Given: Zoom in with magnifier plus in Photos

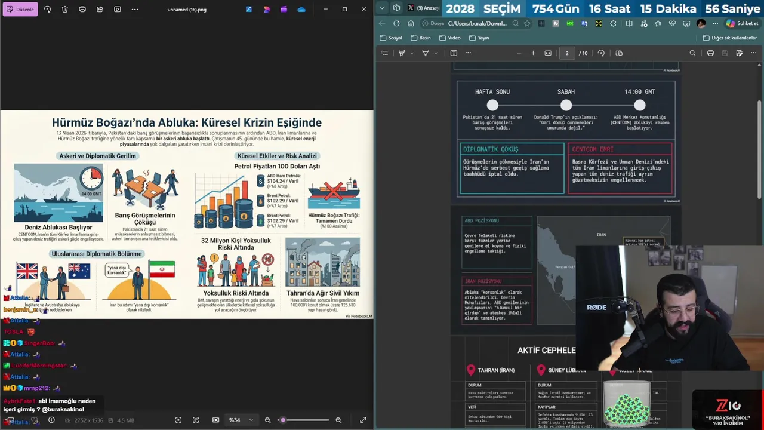Looking at the screenshot, I should click(338, 420).
